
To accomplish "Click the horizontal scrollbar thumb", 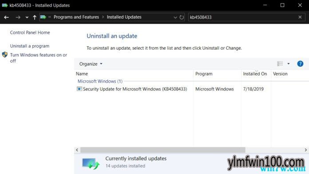I will pyautogui.click(x=163, y=150).
